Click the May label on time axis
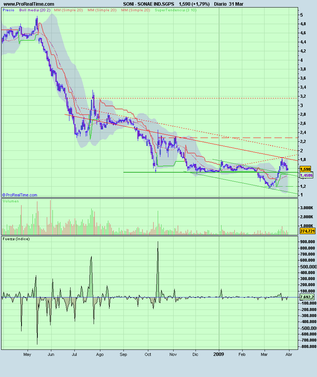 click(27, 354)
